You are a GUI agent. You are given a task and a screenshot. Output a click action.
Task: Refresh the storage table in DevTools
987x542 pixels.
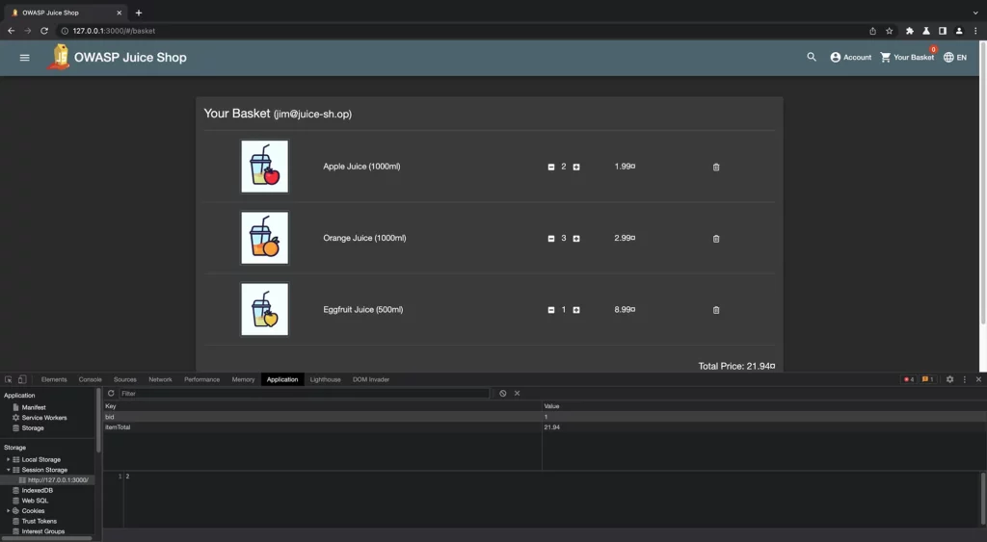pos(111,394)
